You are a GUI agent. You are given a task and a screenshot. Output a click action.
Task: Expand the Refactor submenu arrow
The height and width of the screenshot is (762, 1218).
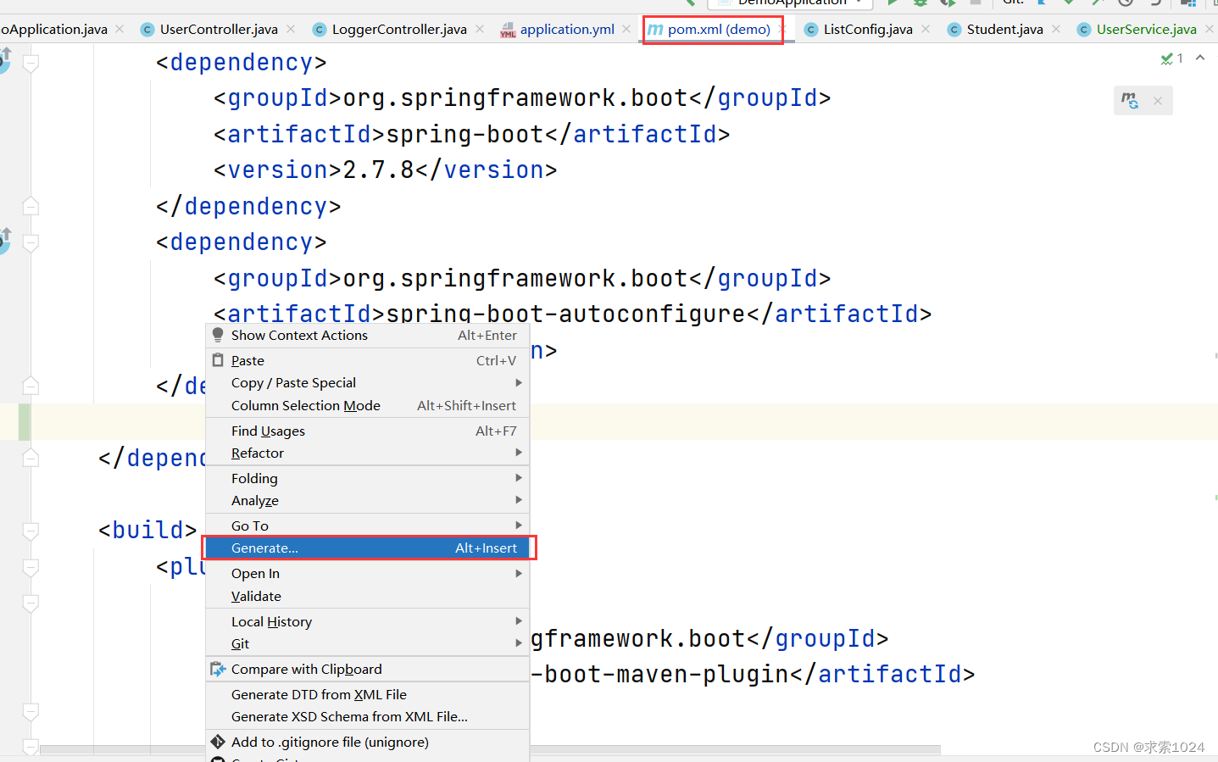click(518, 453)
